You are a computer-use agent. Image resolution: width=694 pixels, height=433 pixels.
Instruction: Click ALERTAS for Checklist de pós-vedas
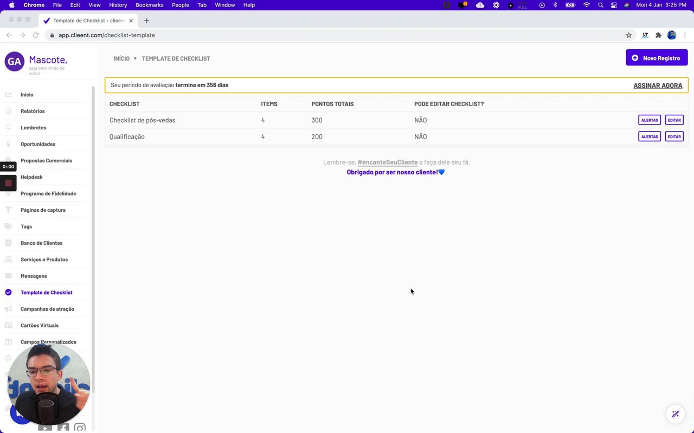tap(650, 120)
